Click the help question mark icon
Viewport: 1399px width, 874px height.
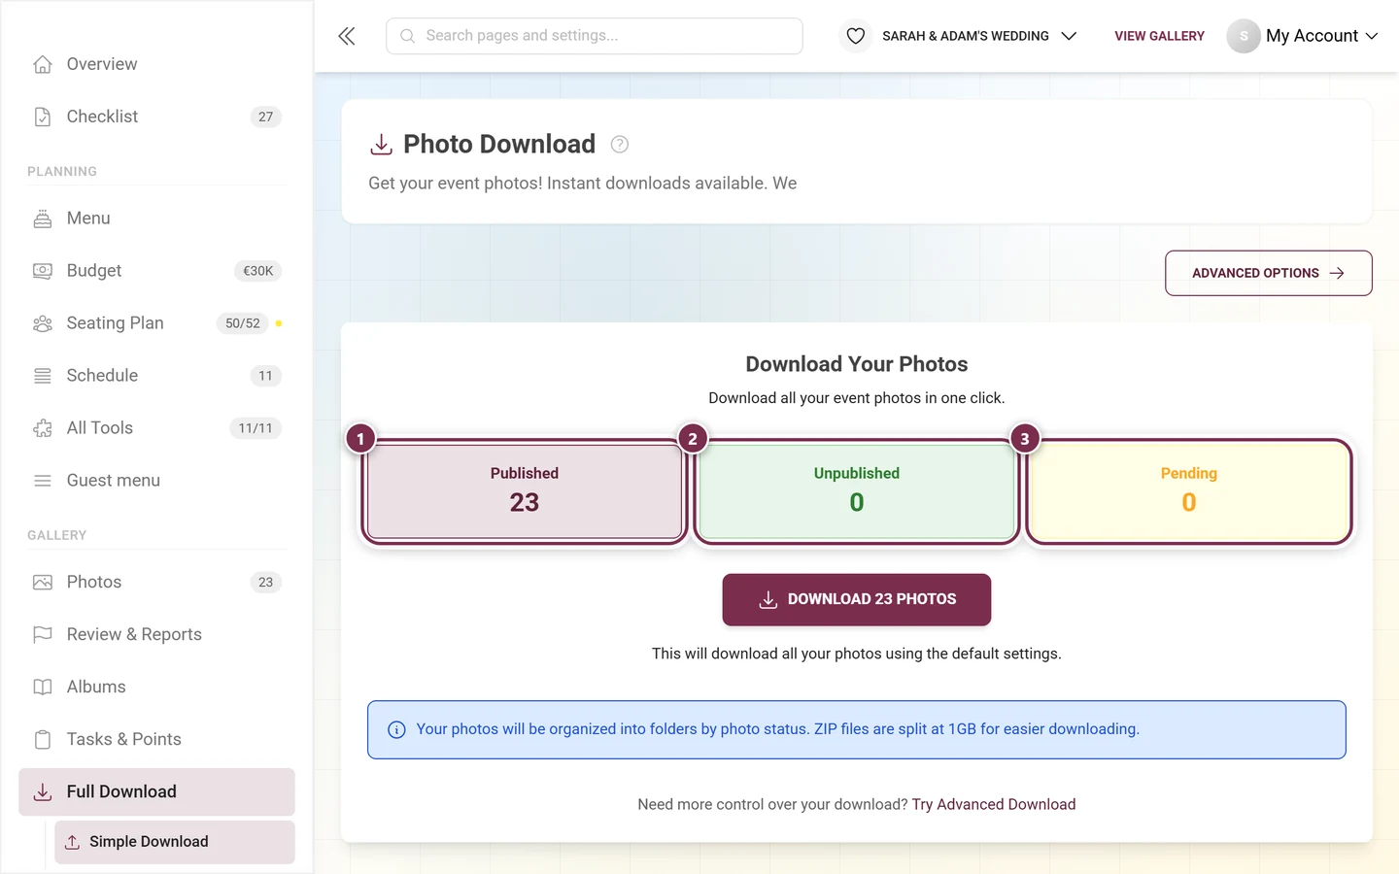(x=620, y=145)
